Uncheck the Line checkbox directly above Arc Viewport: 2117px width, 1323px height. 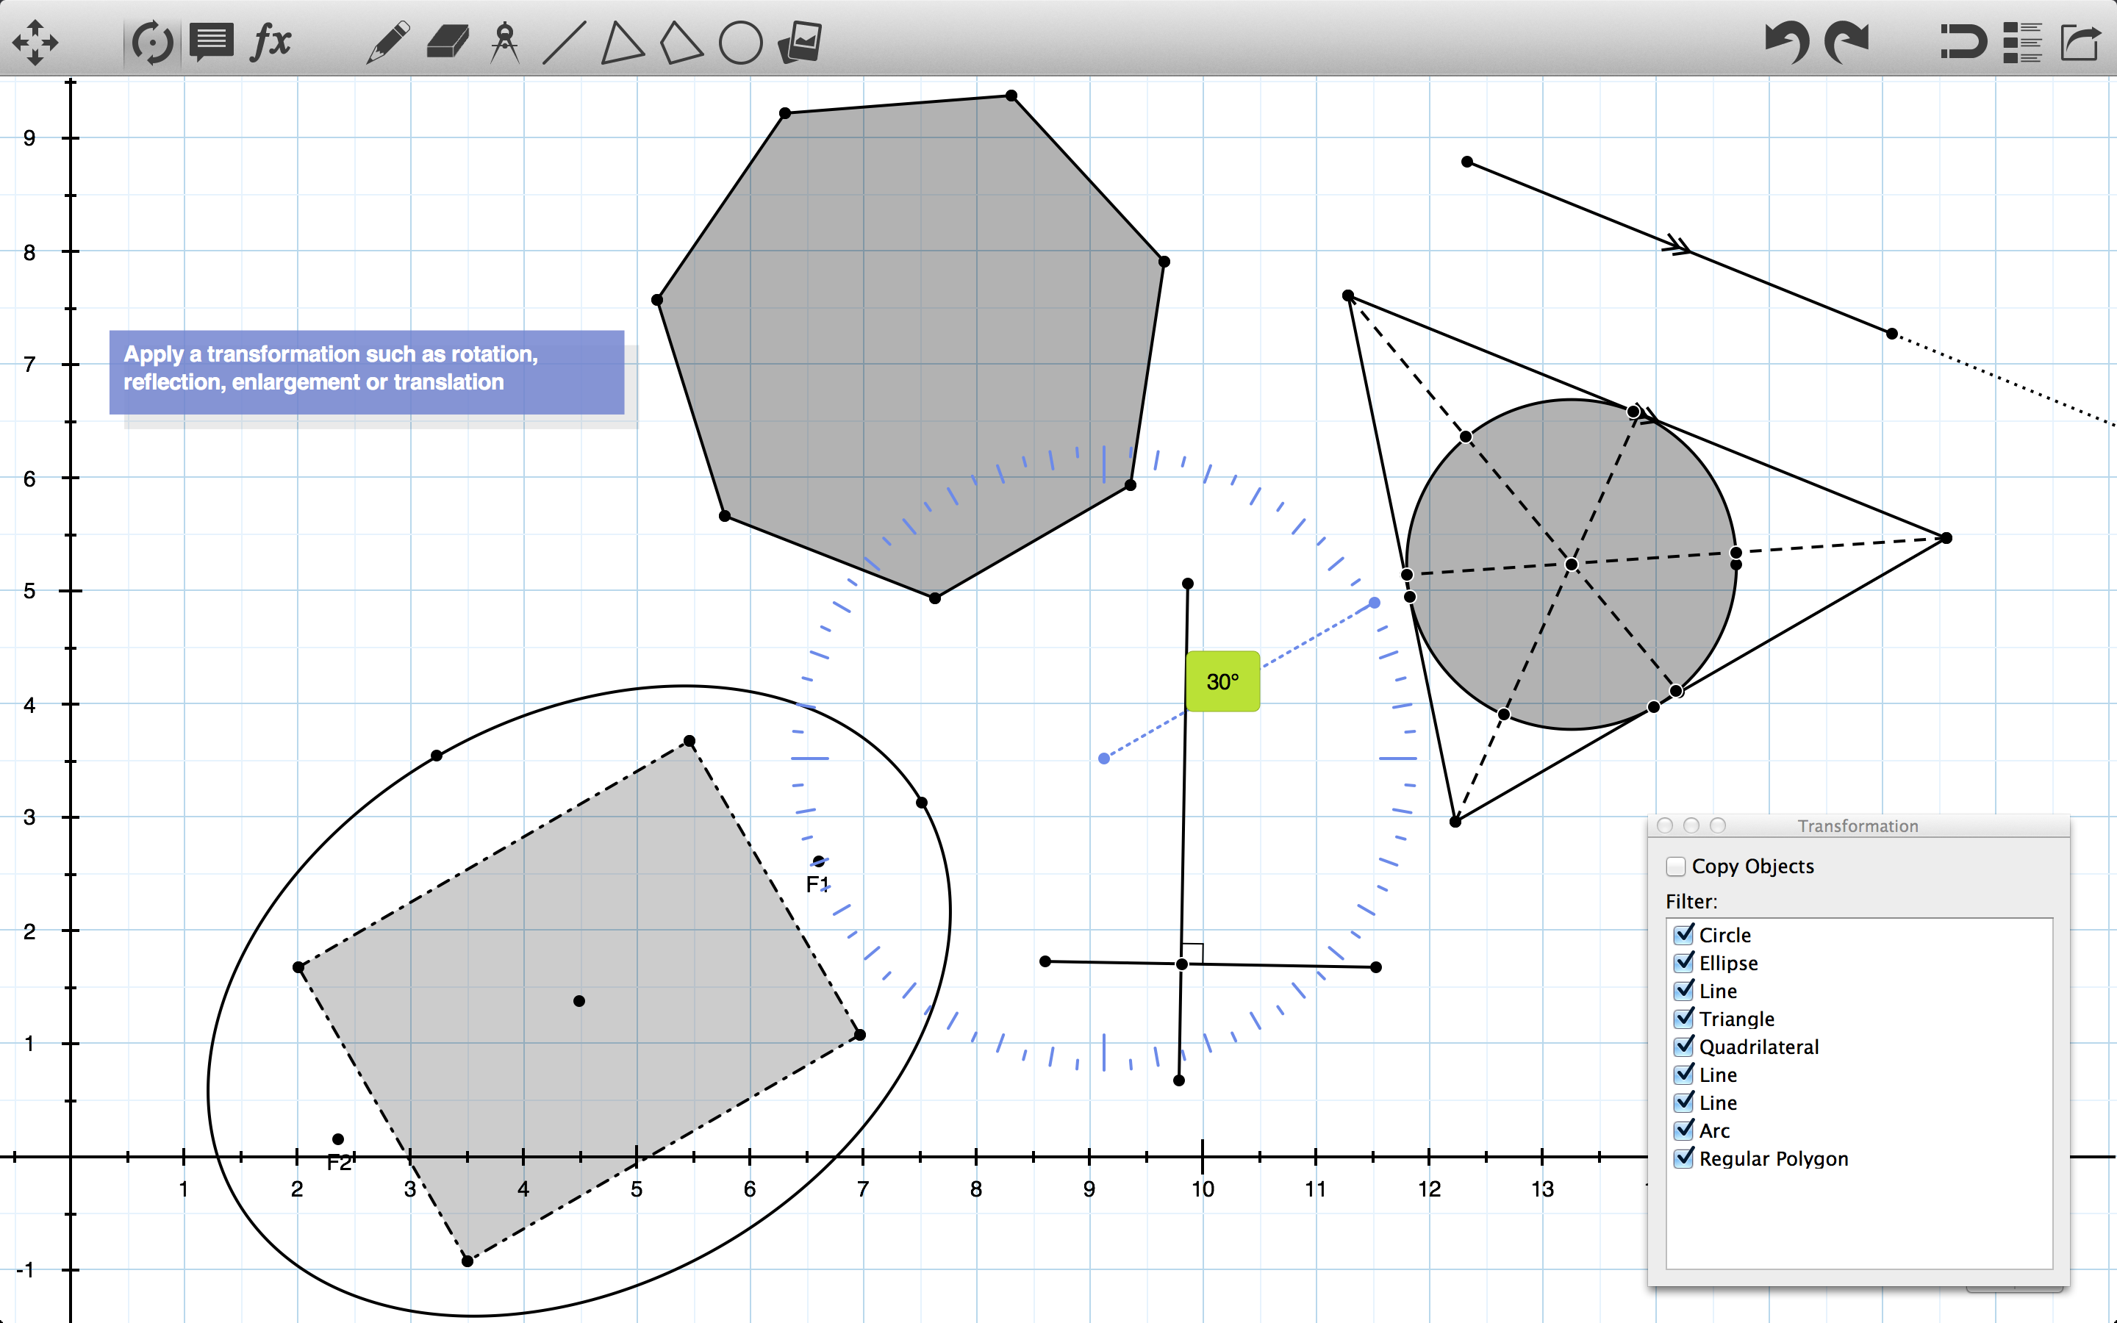click(1684, 1102)
